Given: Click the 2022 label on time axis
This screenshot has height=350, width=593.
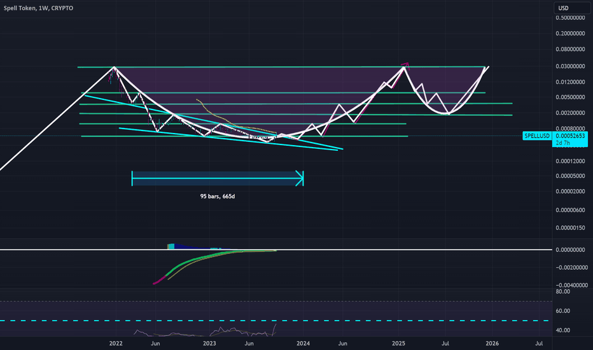Looking at the screenshot, I should pyautogui.click(x=116, y=344).
